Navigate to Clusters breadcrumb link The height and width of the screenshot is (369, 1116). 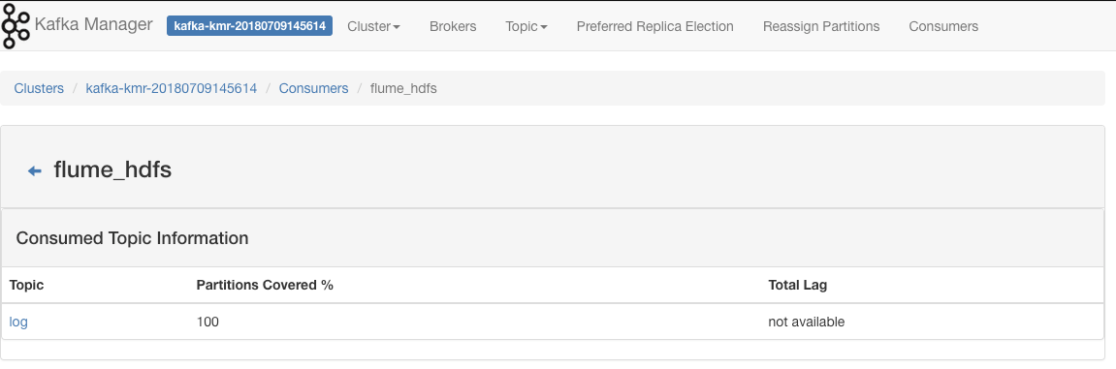(39, 88)
